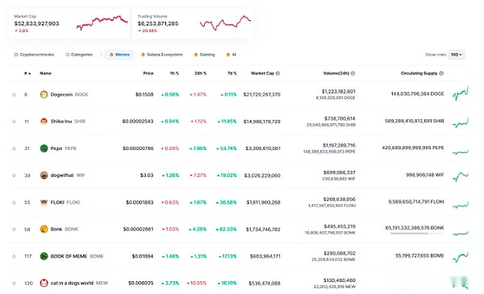
Task: Star Dogecoin to add to watchlist
Action: click(x=14, y=94)
